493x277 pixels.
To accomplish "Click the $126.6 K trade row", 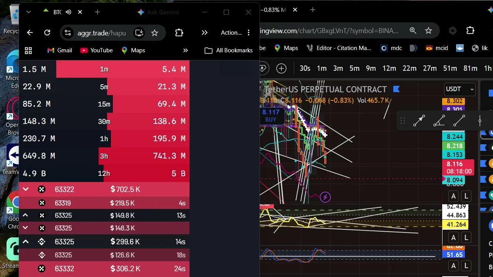I will coord(104,255).
